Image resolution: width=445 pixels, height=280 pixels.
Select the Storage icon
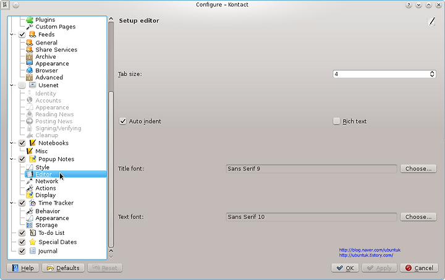30,225
